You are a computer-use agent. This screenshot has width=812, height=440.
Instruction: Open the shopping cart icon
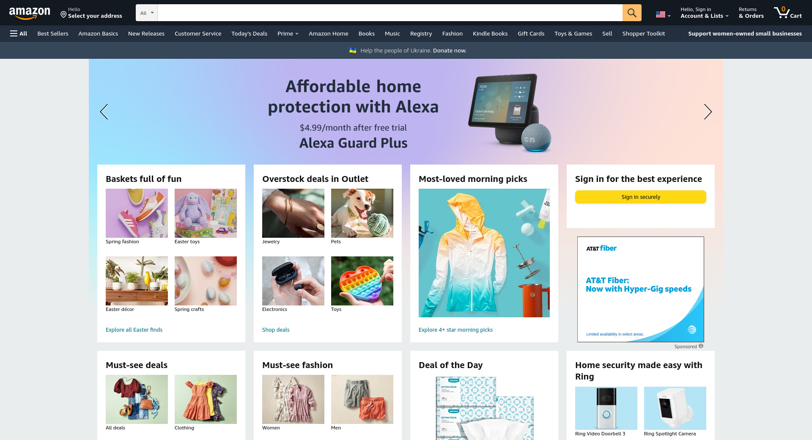pos(788,13)
